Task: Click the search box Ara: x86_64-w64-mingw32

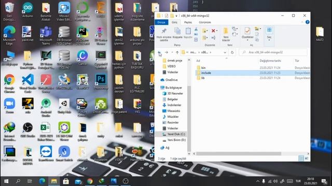Action: click(x=273, y=52)
